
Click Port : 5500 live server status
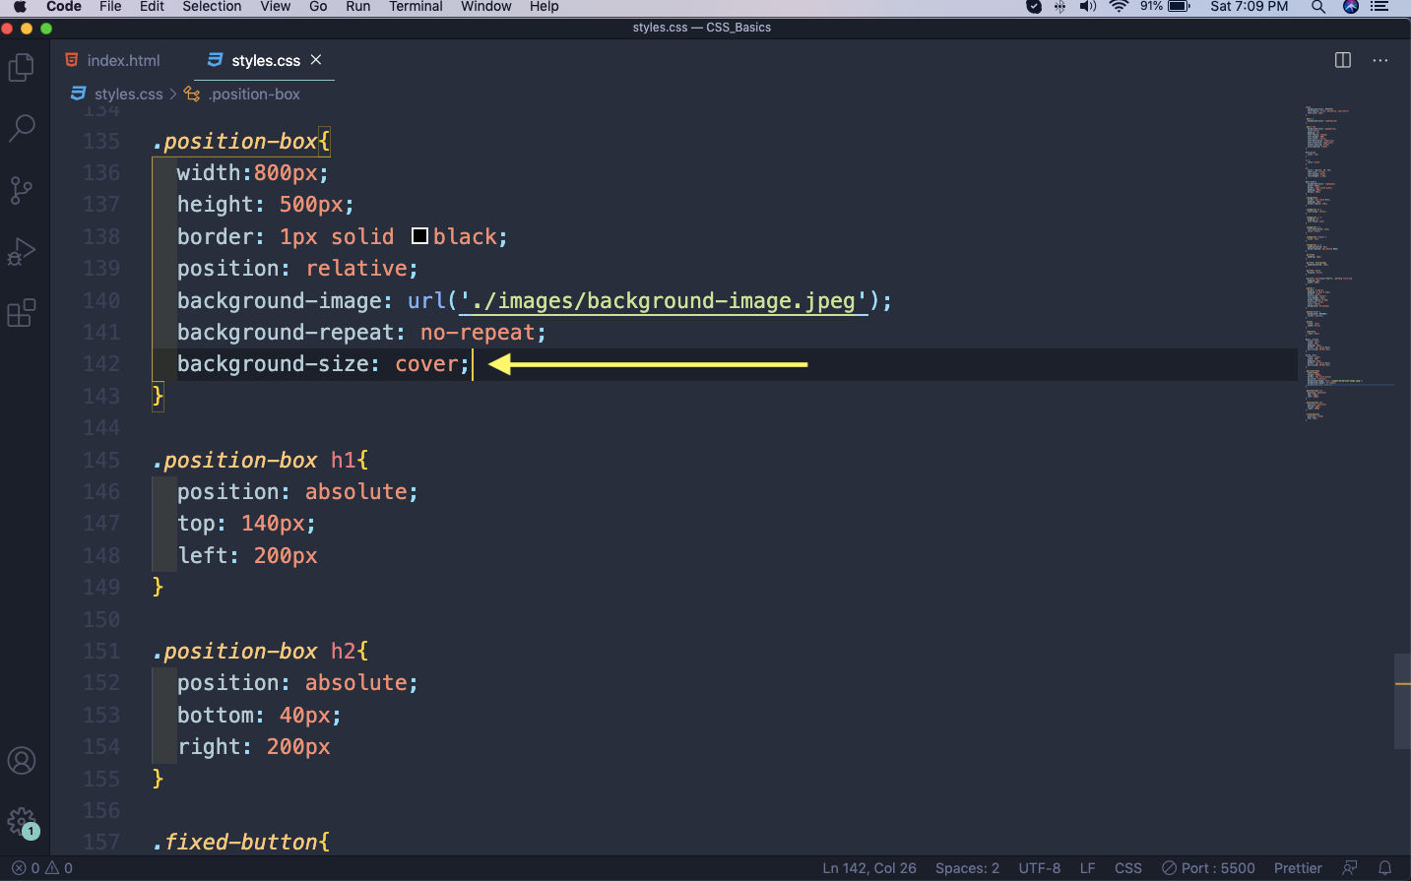tap(1208, 868)
